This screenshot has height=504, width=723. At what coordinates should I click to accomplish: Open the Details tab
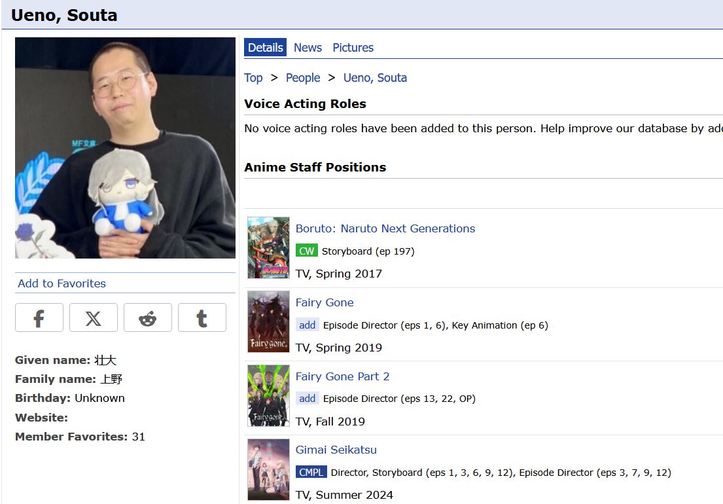click(265, 48)
